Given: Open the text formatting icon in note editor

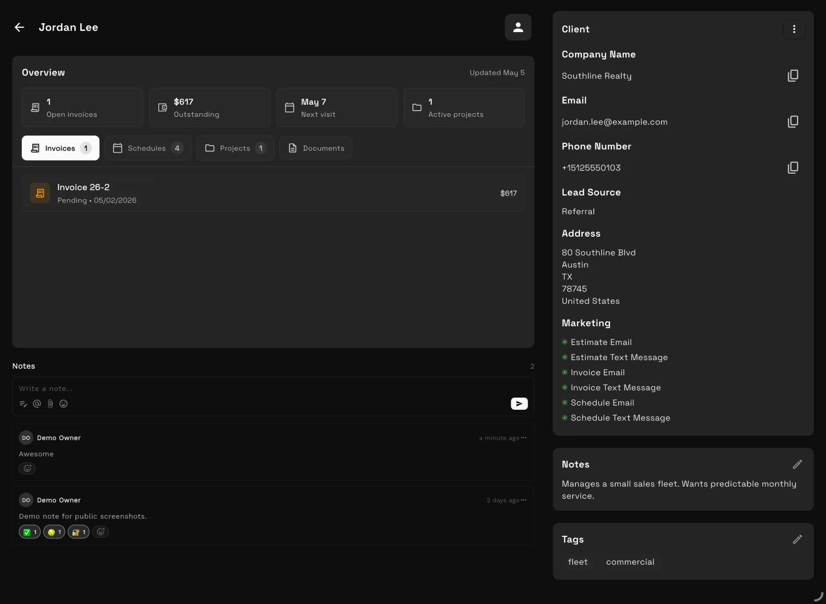Looking at the screenshot, I should (23, 404).
